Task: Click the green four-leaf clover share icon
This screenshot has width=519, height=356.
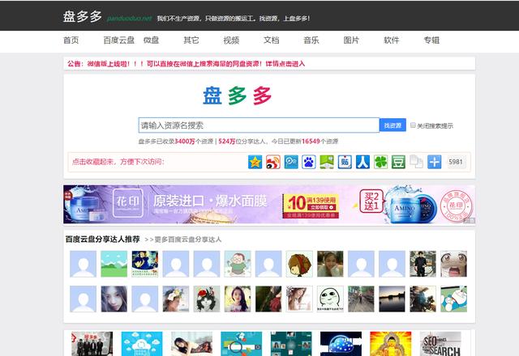Action: (x=380, y=162)
